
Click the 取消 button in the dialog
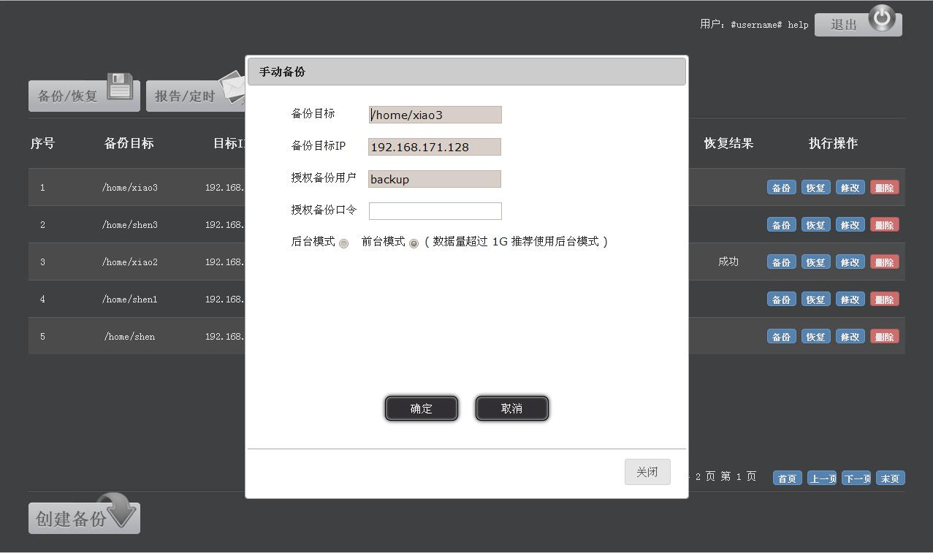(x=512, y=408)
